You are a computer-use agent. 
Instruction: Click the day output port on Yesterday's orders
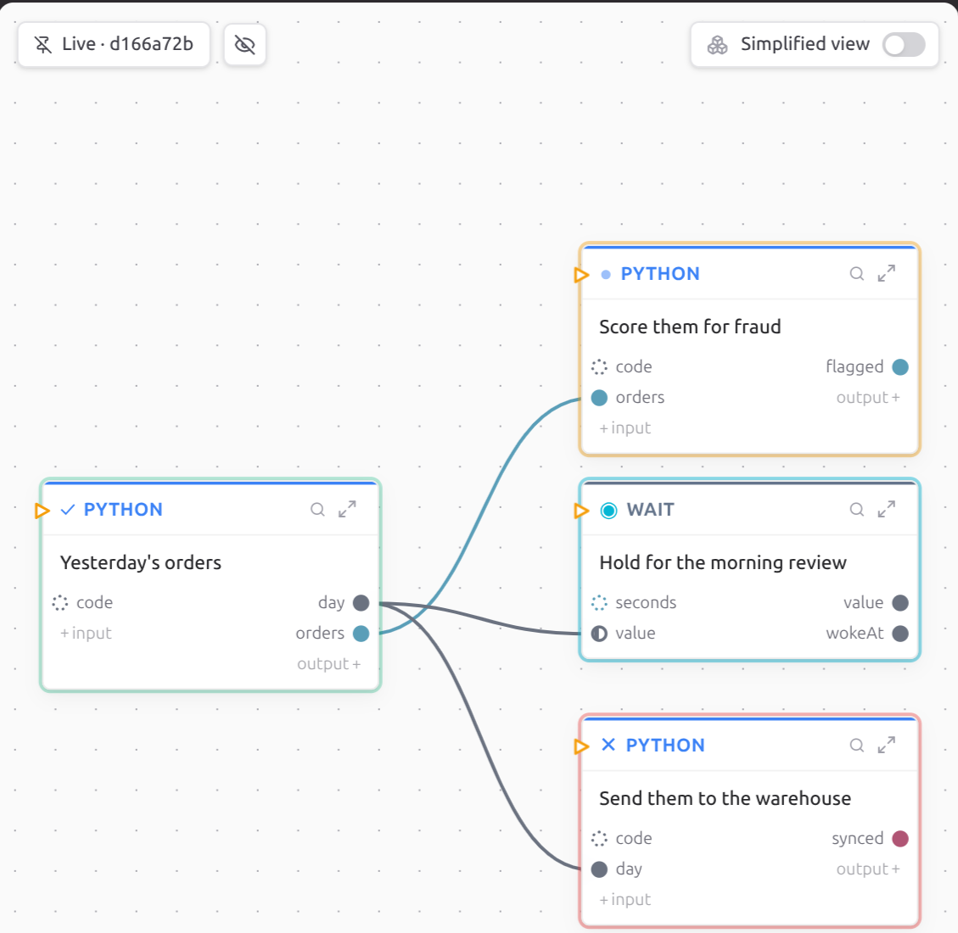pyautogui.click(x=361, y=603)
